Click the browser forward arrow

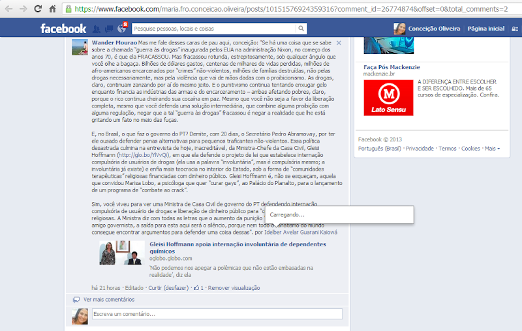click(x=23, y=8)
